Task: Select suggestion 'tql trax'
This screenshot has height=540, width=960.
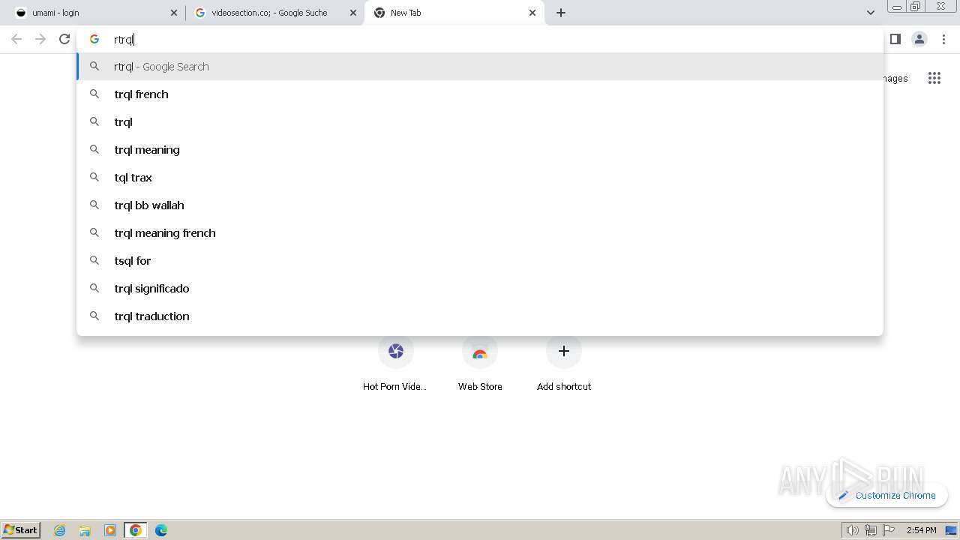Action: tap(480, 178)
